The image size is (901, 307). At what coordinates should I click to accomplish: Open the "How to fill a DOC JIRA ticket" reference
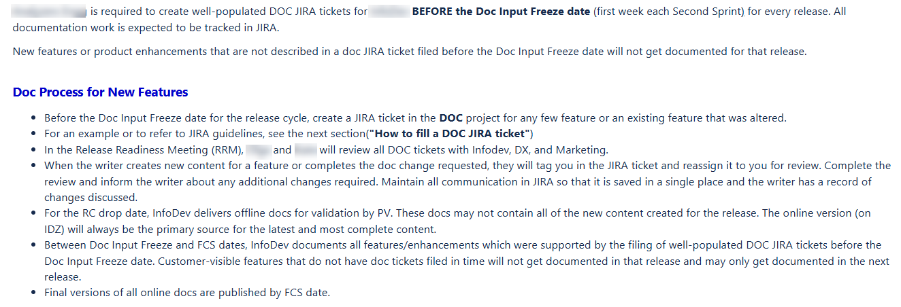[449, 134]
